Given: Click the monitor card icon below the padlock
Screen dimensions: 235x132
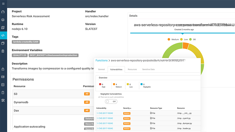Looking at the screenshot, I should pyautogui.click(x=3, y=77).
